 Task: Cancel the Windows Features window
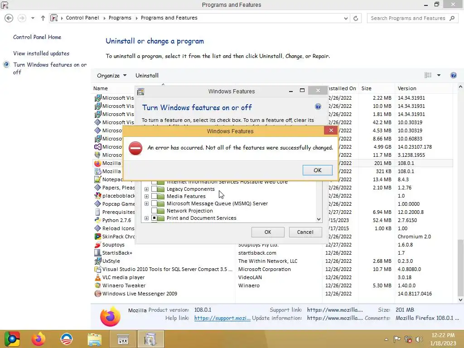[305, 232]
